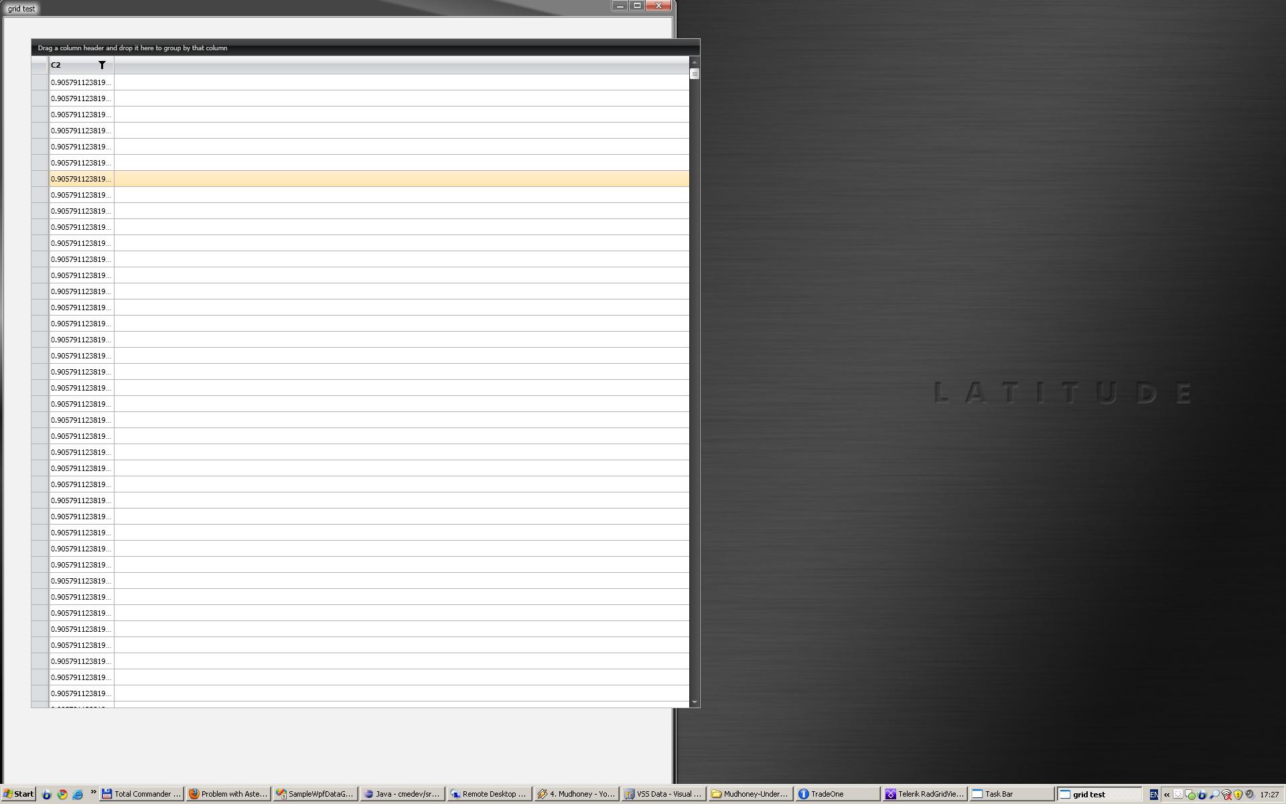This screenshot has width=1286, height=804.
Task: Click grid scrollbar down arrow
Action: point(694,702)
